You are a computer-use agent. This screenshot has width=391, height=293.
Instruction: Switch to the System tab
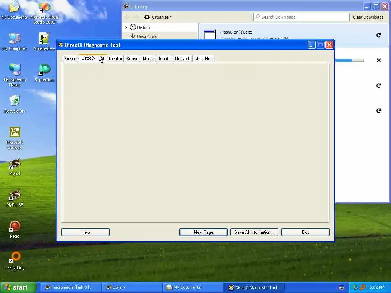(x=71, y=59)
